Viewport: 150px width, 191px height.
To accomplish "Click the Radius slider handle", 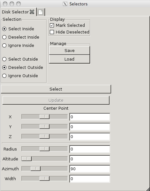I will (44, 149).
